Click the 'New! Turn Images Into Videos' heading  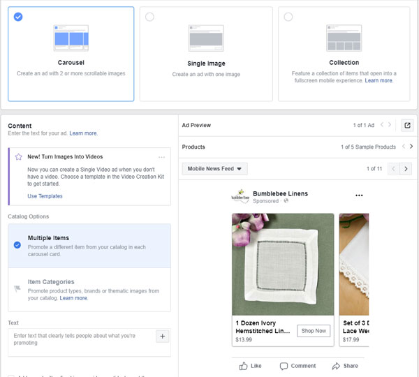(65, 156)
